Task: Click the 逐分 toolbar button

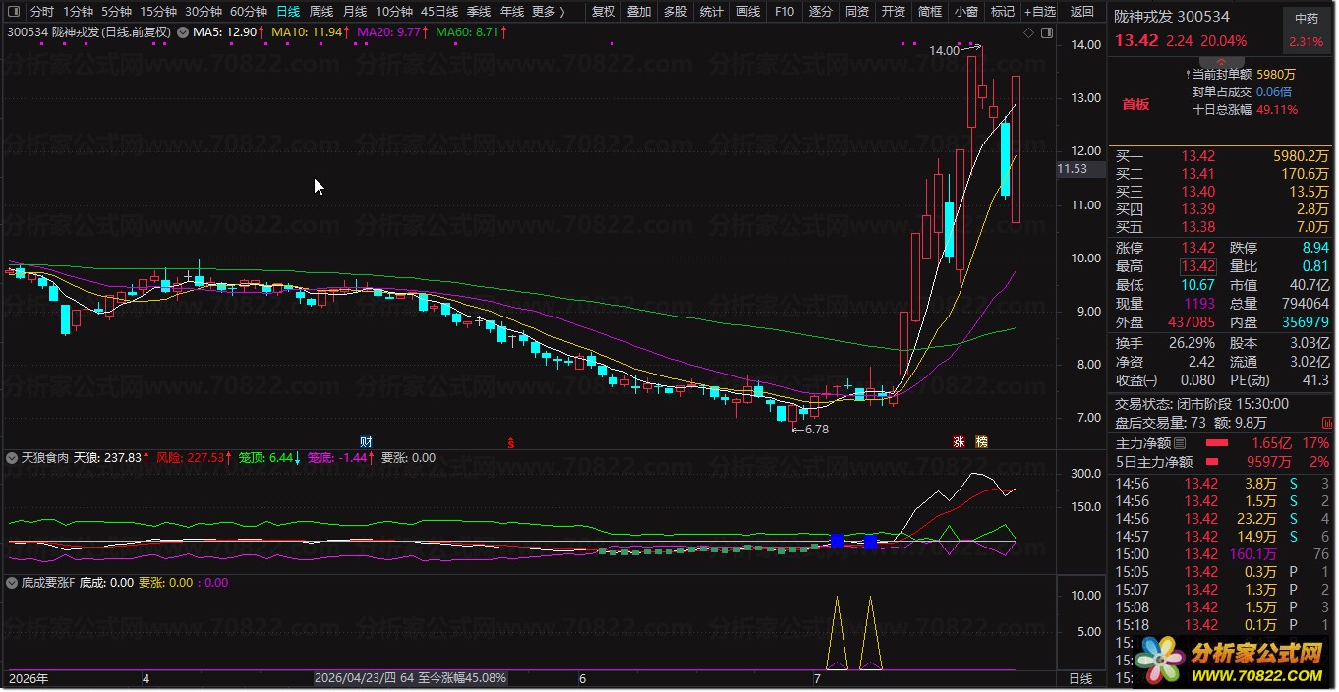Action: 820,12
